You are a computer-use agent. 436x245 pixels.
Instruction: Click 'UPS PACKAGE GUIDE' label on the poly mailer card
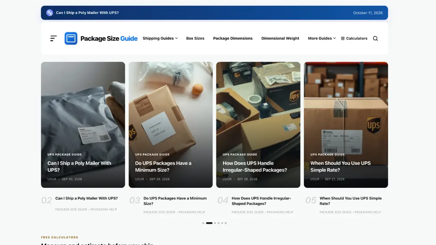tap(65, 154)
